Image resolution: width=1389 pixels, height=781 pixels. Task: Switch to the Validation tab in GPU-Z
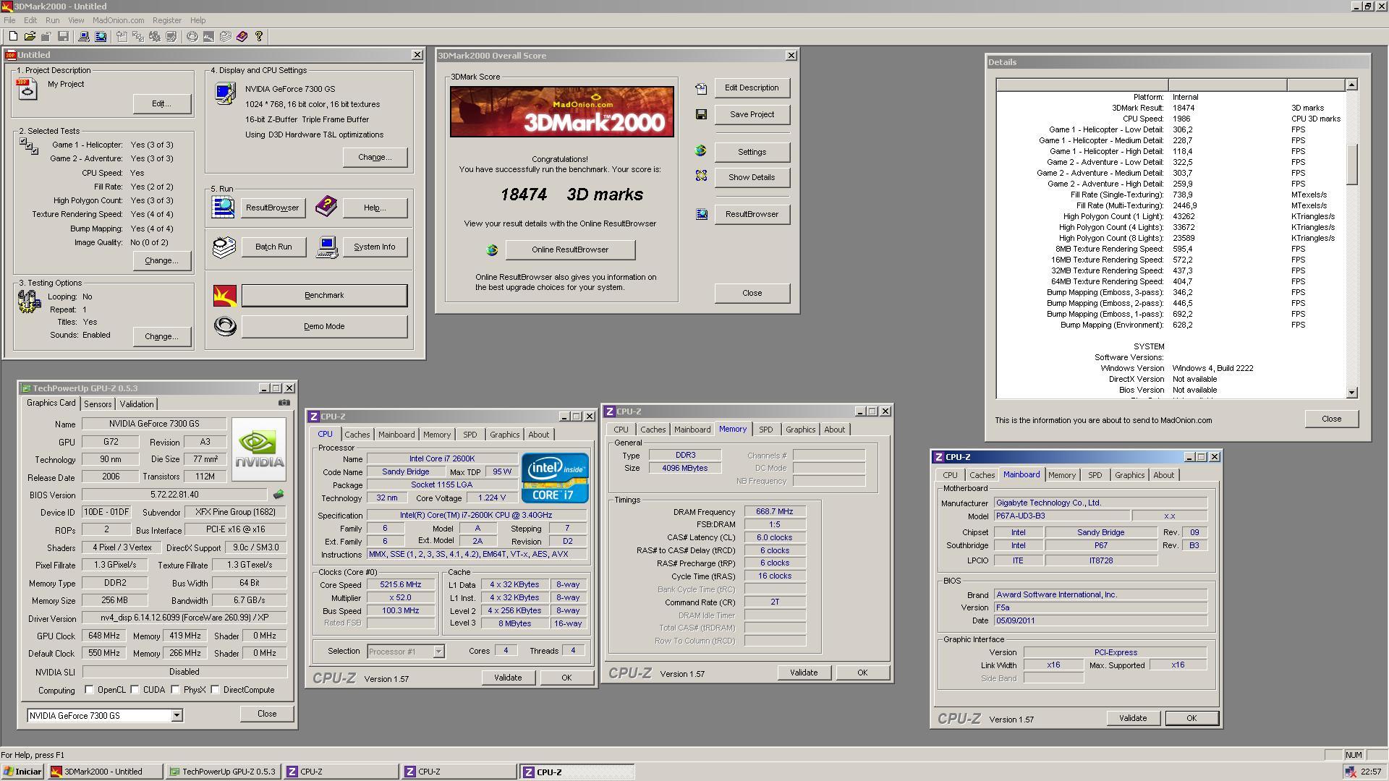[136, 404]
